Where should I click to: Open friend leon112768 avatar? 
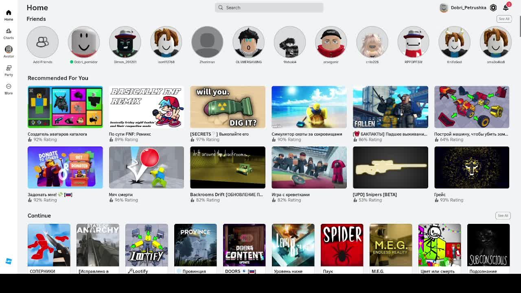(x=166, y=42)
